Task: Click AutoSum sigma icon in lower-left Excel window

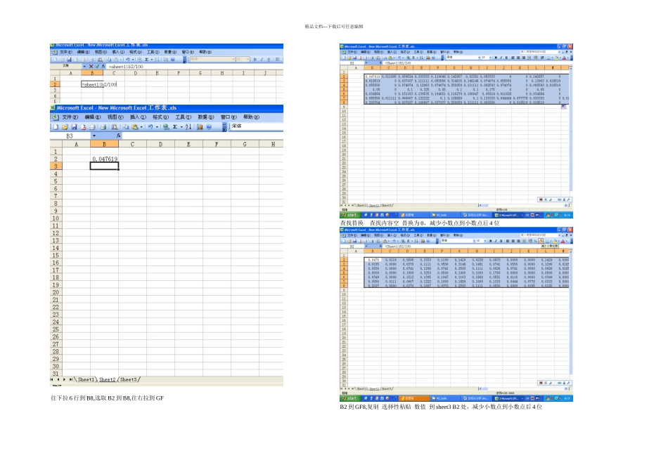Action: (x=174, y=127)
